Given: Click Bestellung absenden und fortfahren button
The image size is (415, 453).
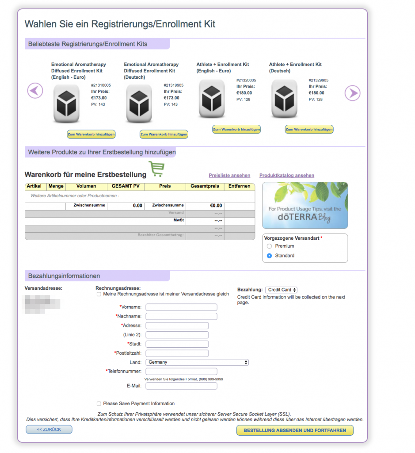Looking at the screenshot, I should (x=295, y=430).
